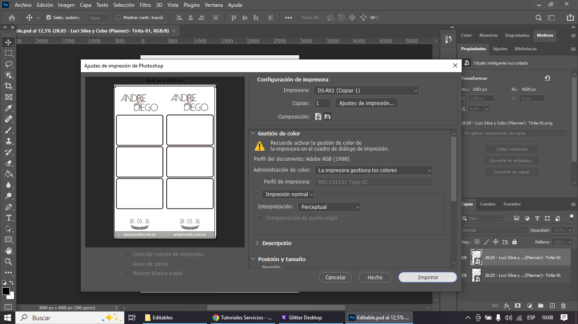The height and width of the screenshot is (324, 578).
Task: Select the Rectangular Marquee tool
Action: point(8,53)
